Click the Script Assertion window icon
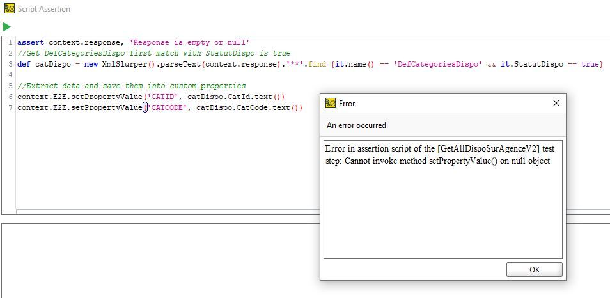The image size is (610, 298). pyautogui.click(x=10, y=9)
